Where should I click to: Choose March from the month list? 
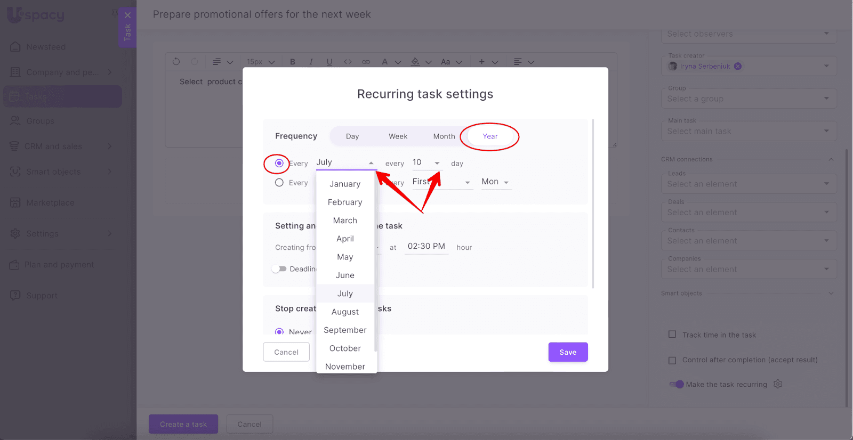coord(345,221)
